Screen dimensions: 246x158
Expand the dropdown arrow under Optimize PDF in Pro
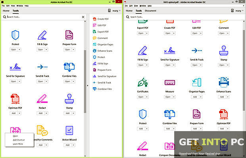[x=19, y=113]
